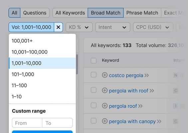Click plus icon beside pergola with canopy
This screenshot has width=188, height=133.
coord(104,121)
